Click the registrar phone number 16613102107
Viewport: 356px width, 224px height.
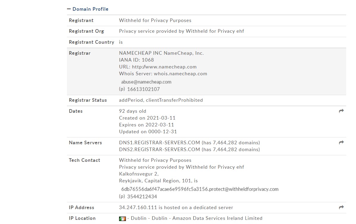click(x=143, y=89)
